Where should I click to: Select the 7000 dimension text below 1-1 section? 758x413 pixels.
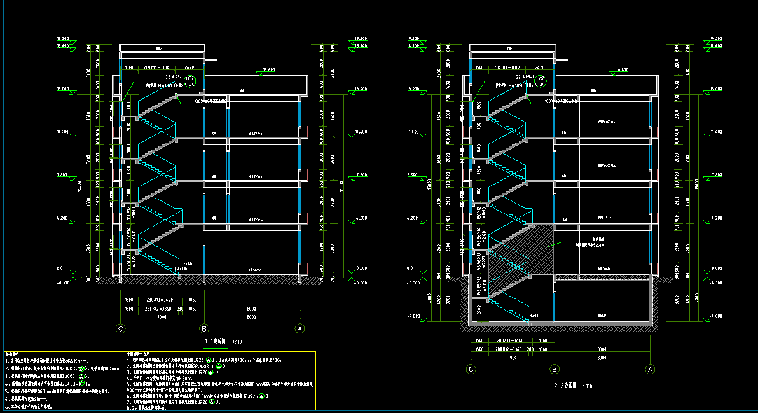(162, 316)
